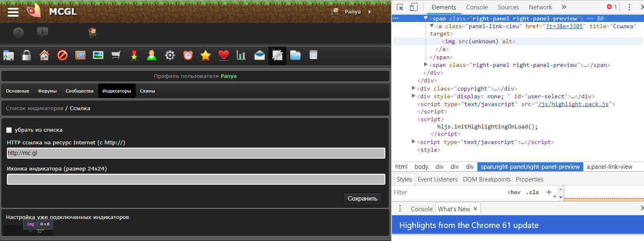Switch to DOM Breakpoints pane tab
Image resolution: width=644 pixels, height=241 pixels.
487,179
